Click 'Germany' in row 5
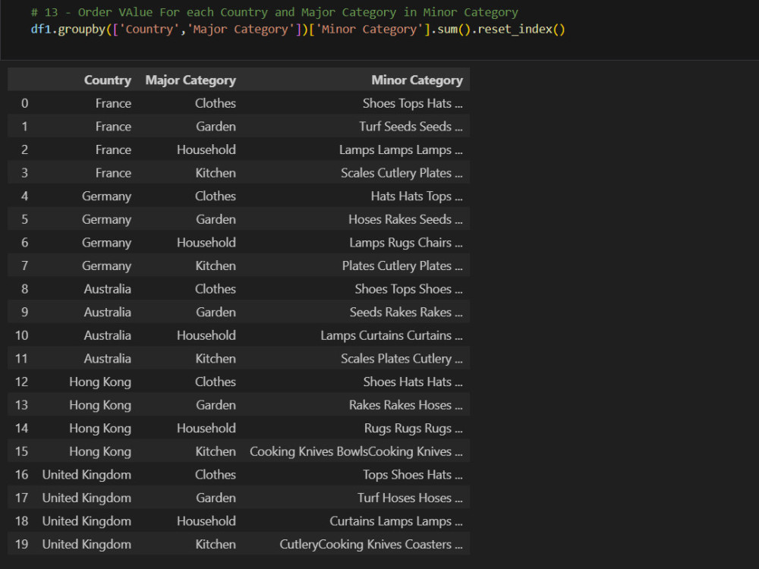This screenshot has width=759, height=569. click(x=106, y=220)
